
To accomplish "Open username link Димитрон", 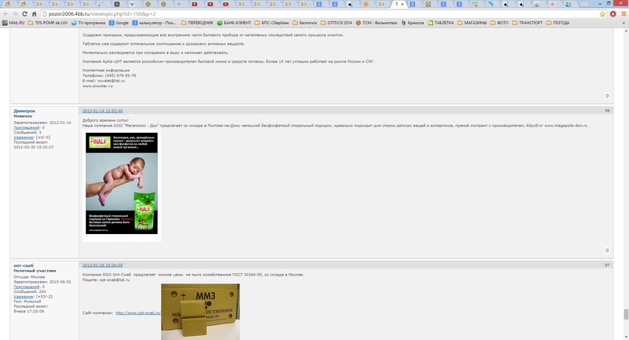I will coord(24,111).
